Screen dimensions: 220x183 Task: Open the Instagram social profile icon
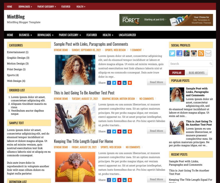(x=194, y=53)
